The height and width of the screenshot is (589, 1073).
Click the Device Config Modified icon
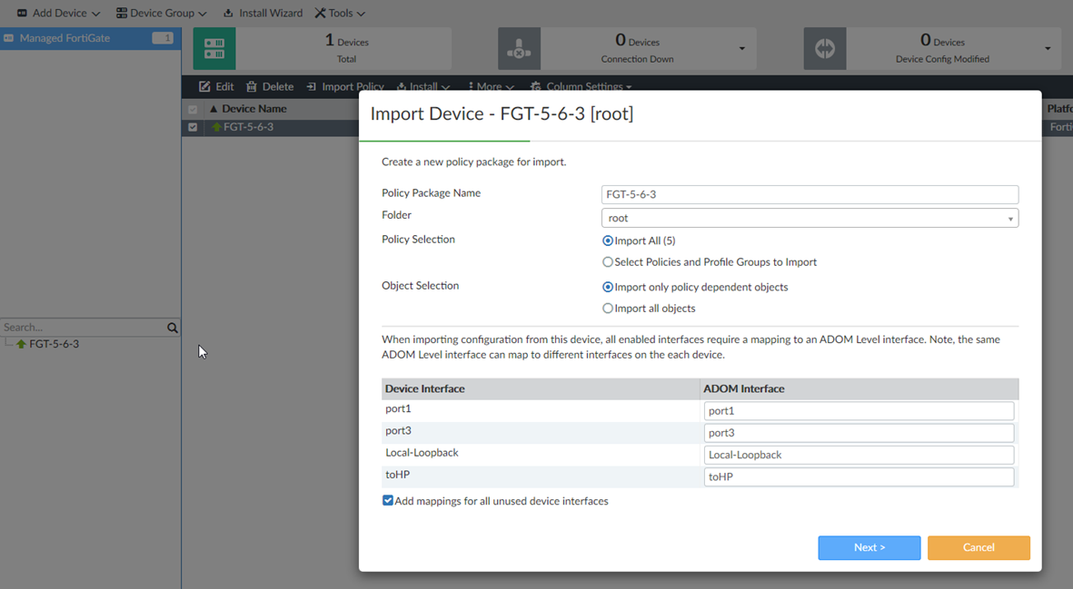(825, 49)
